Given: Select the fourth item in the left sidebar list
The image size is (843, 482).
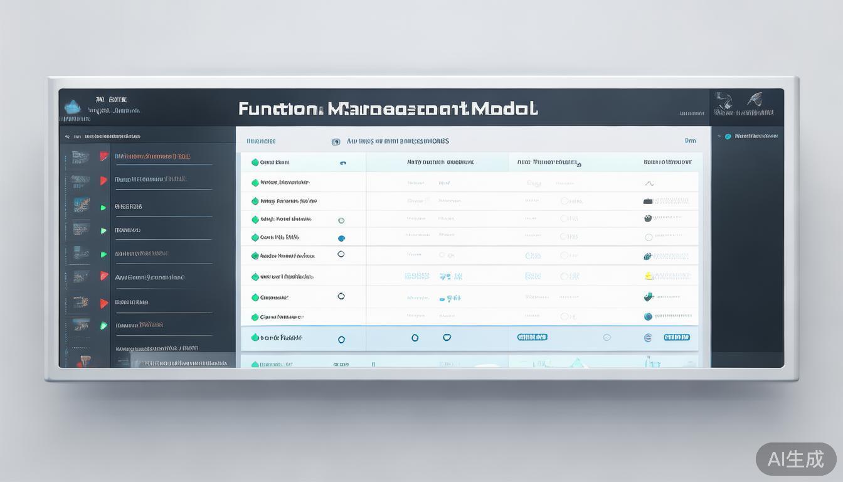Looking at the screenshot, I should point(128,230).
